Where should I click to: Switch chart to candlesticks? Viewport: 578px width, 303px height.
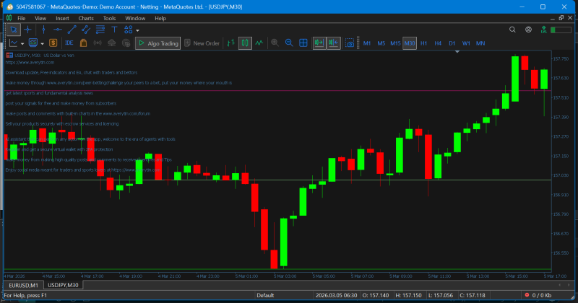(245, 43)
